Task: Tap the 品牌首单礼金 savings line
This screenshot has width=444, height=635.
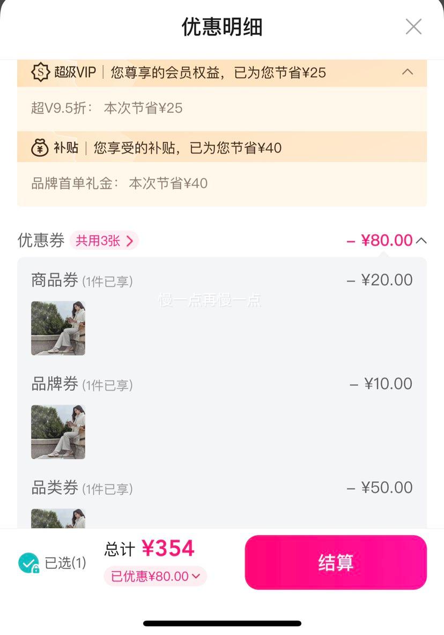Action: (119, 183)
